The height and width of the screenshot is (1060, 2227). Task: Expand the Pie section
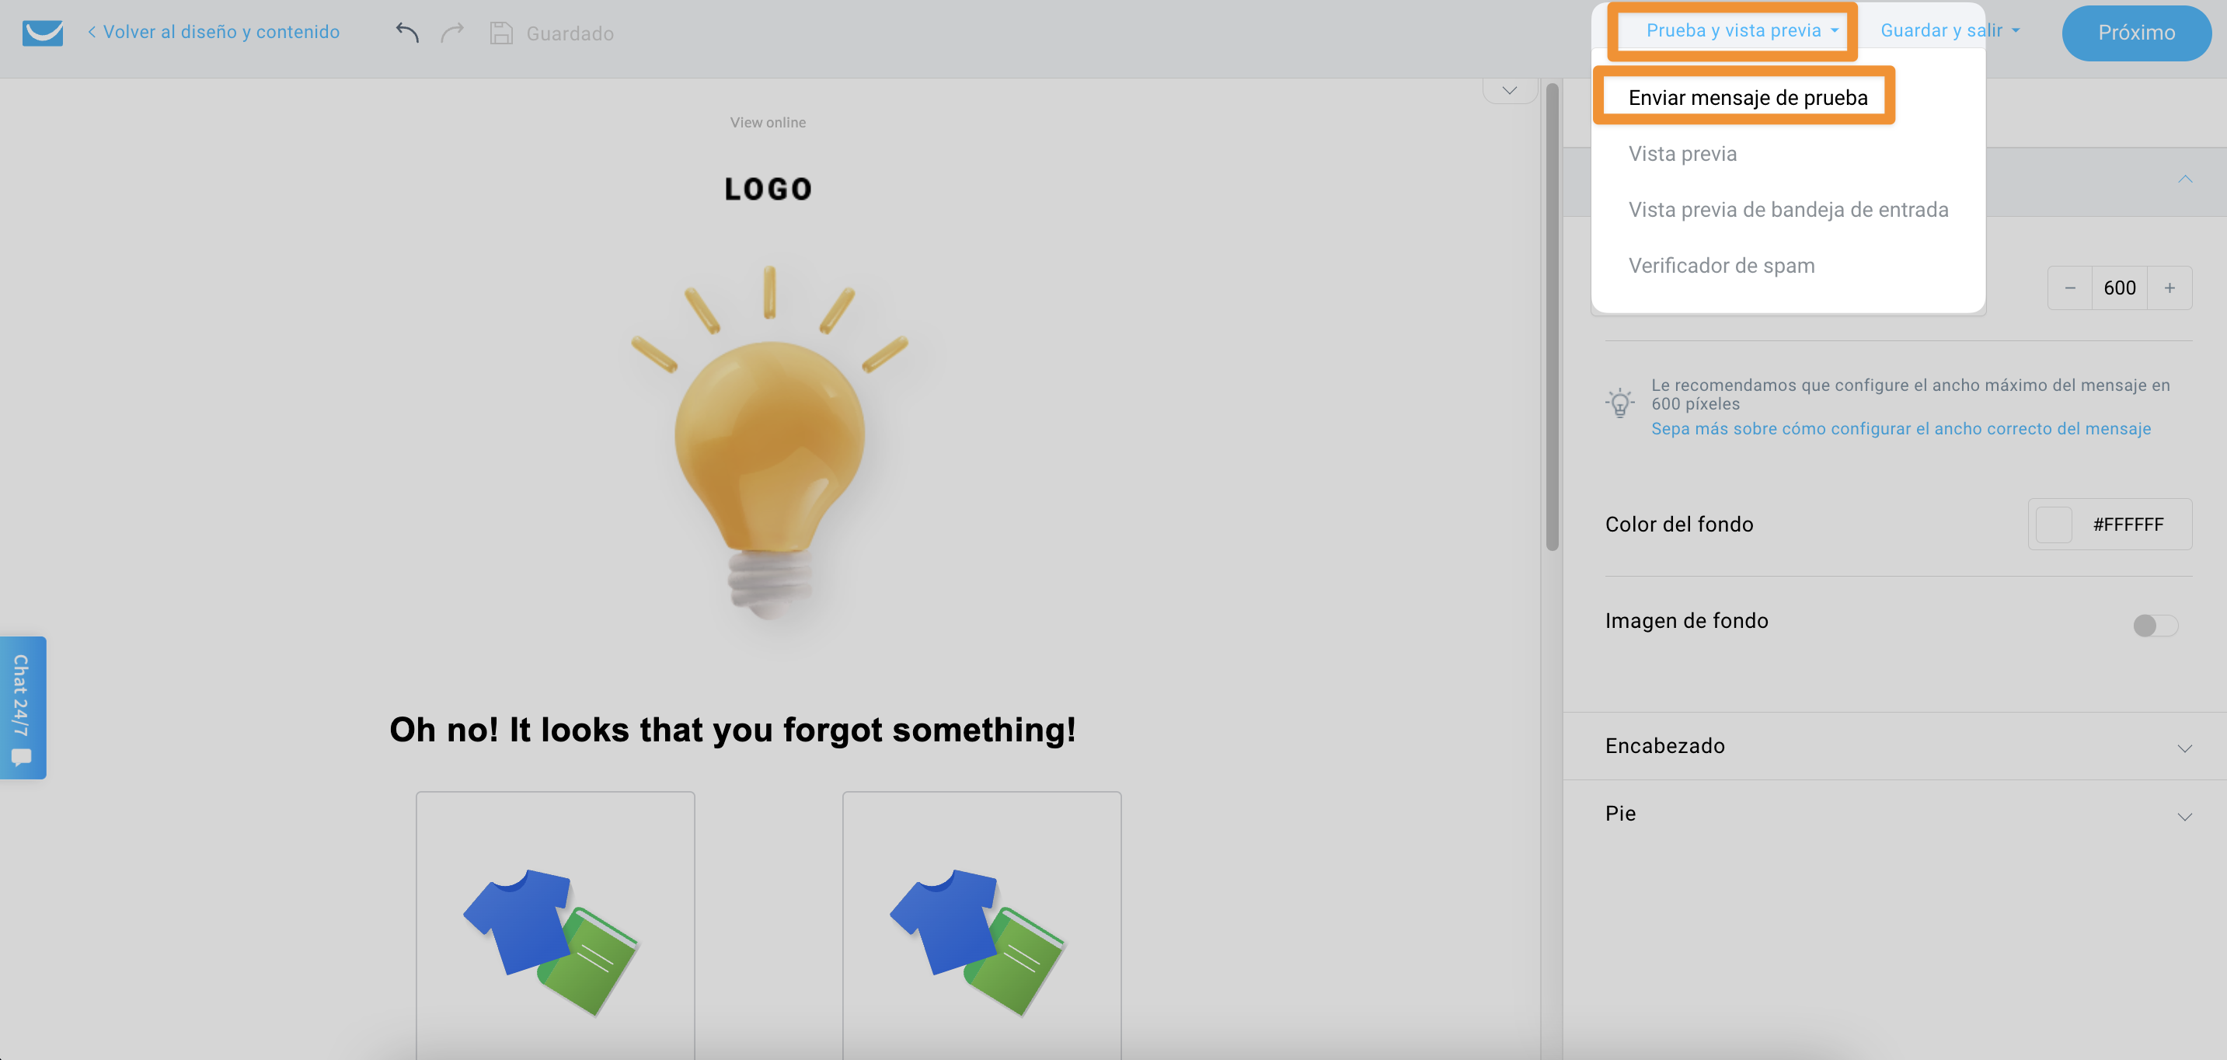coord(1894,814)
